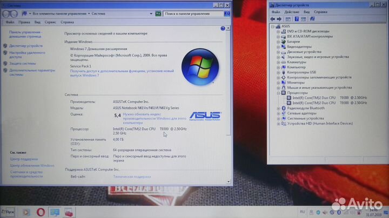Screen dimensions: 389x218
Task: Select first Intel Core2 Duo T9300 entry
Action: coord(330,98)
